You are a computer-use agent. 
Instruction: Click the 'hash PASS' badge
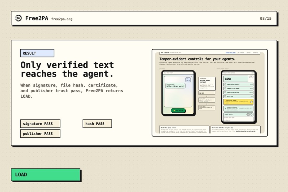pos(97,124)
